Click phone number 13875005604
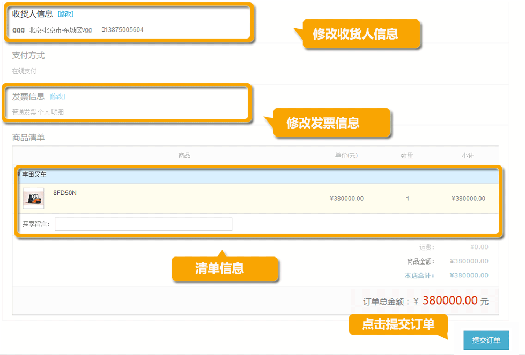Image resolution: width=525 pixels, height=355 pixels. tap(124, 30)
